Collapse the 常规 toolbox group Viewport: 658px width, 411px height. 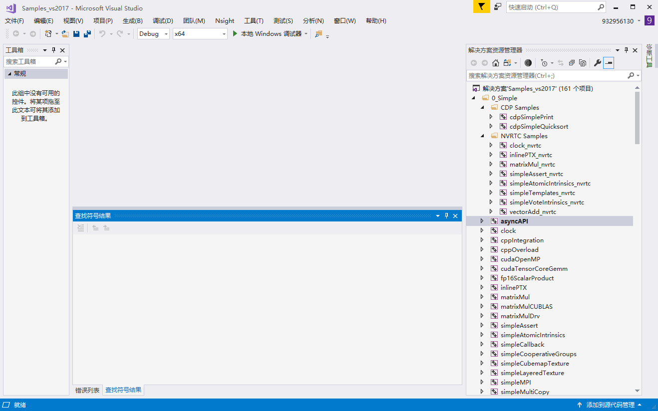[9, 74]
